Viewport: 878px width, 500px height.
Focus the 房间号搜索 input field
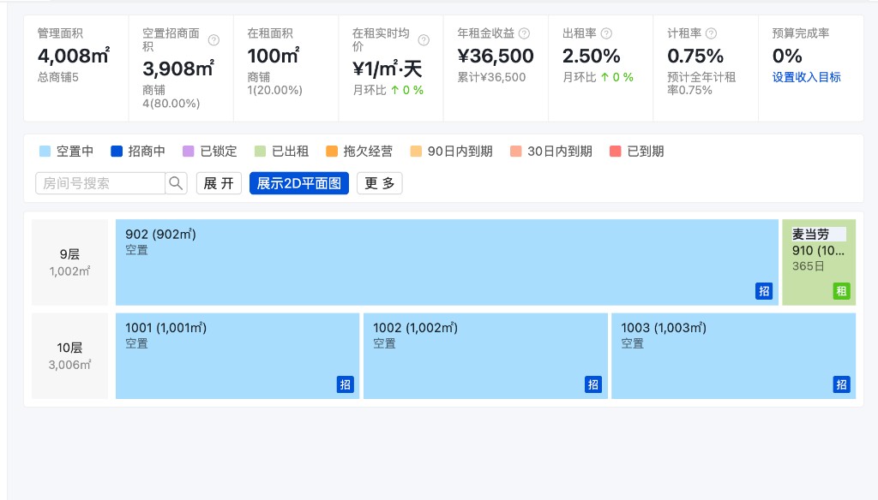(x=100, y=183)
